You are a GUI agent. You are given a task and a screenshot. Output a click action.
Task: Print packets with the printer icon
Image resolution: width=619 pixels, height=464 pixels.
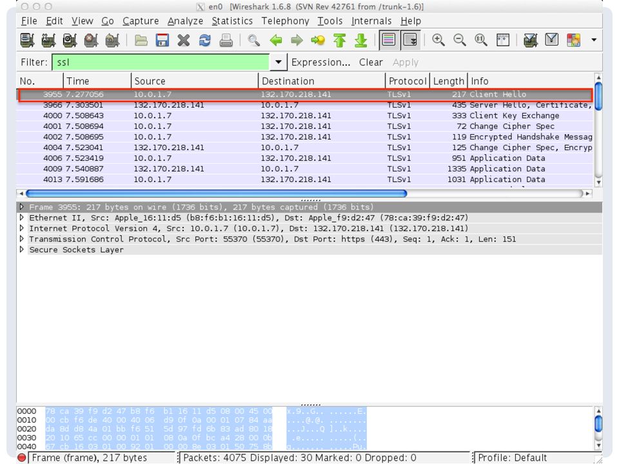pos(226,40)
